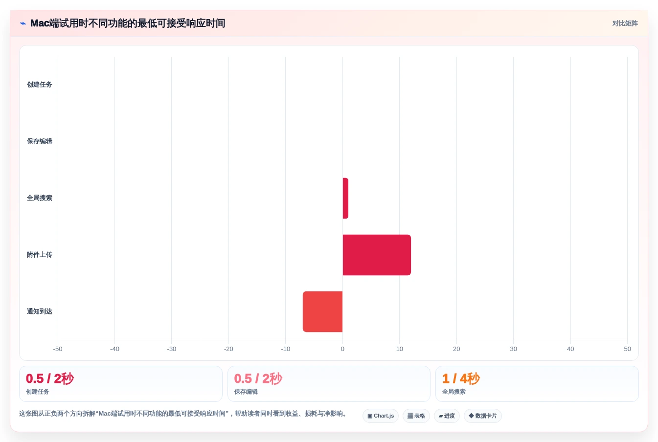Click the 创建任务 axis label
Viewport: 658px width, 442px height.
click(40, 85)
